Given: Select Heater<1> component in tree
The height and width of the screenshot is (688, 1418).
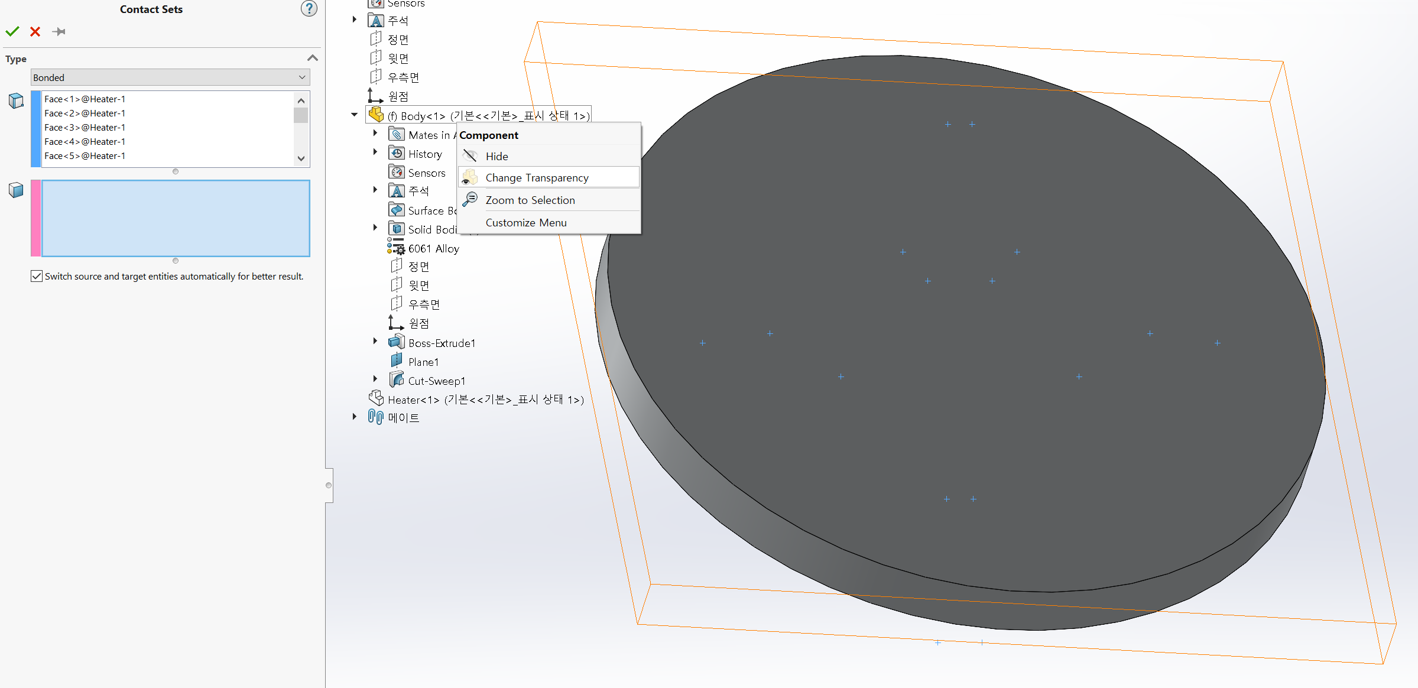Looking at the screenshot, I should (486, 400).
